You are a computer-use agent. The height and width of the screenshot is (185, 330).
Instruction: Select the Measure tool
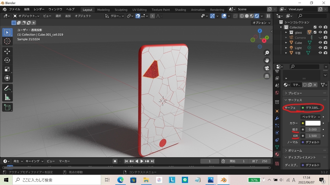[7, 97]
